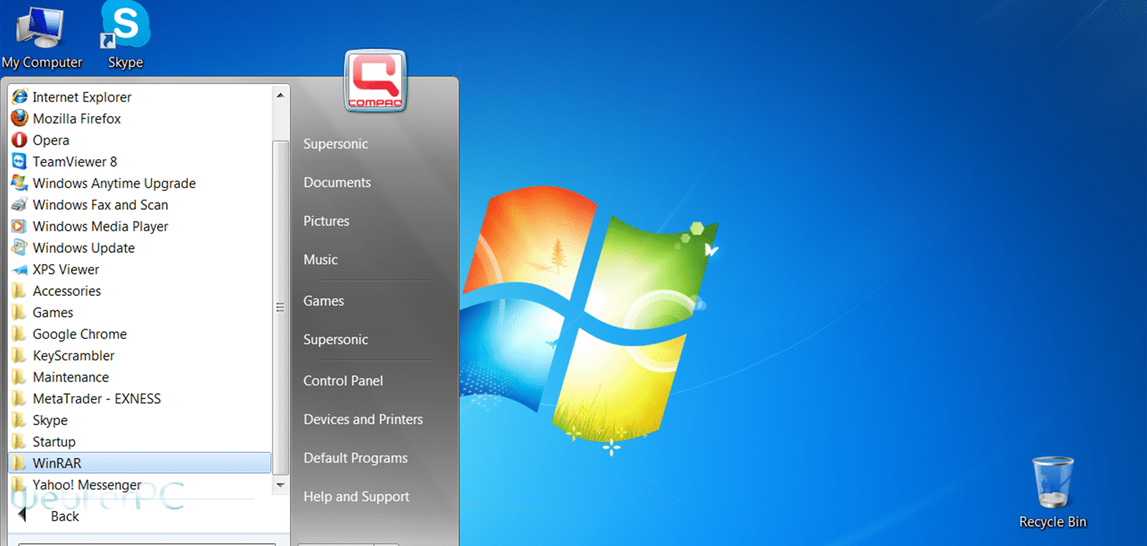1147x546 pixels.
Task: Click the programs list scroll-up arrow
Action: point(281,96)
